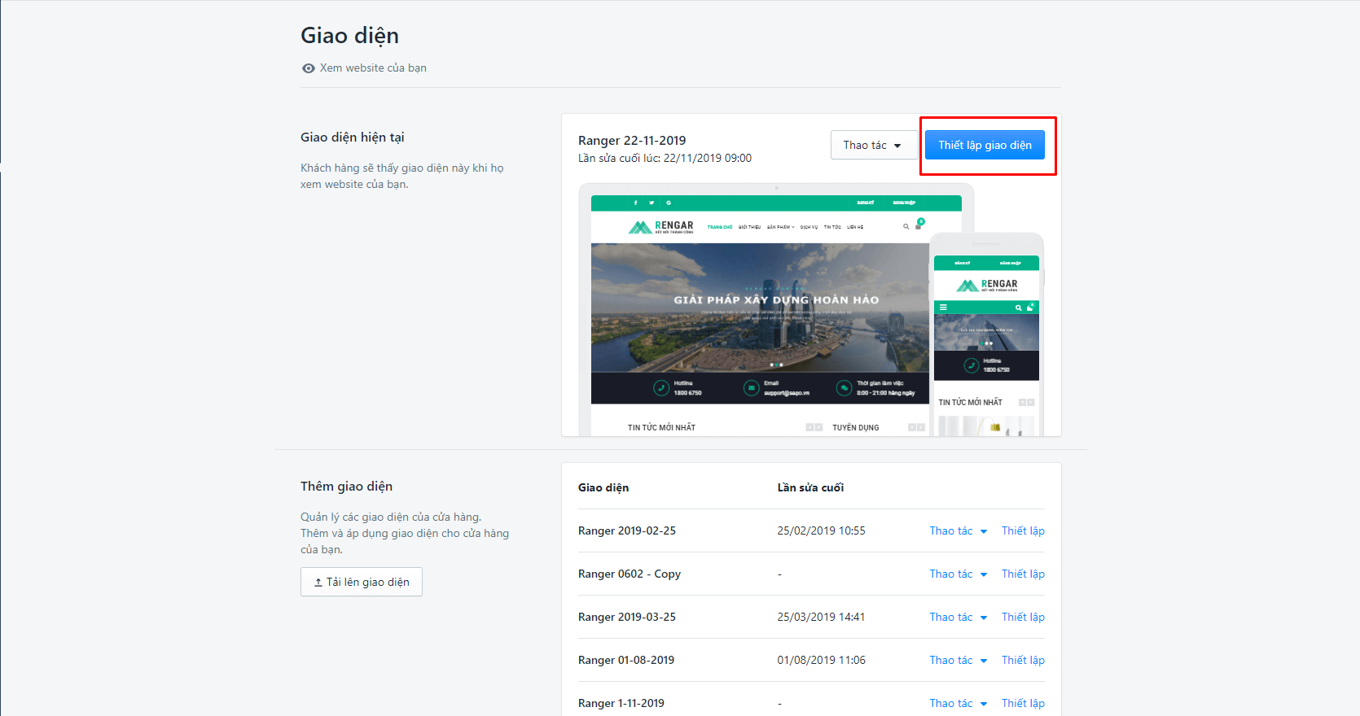Click 'Lần sửa cuối' column header
The height and width of the screenshot is (716, 1360).
[810, 487]
